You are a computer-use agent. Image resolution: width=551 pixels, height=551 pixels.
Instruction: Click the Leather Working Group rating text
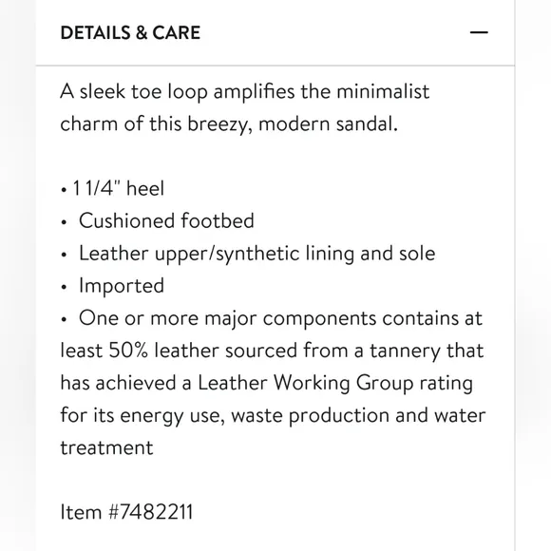pyautogui.click(x=335, y=383)
